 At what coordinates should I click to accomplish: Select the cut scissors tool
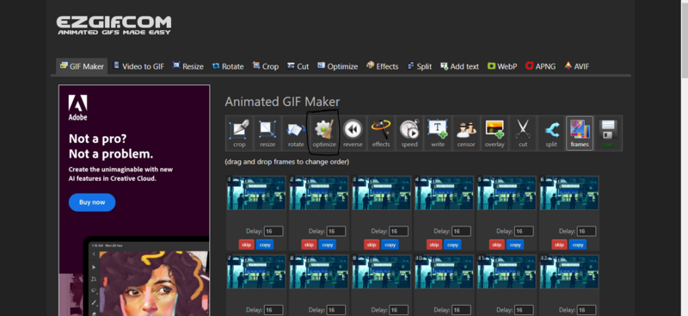[x=523, y=133]
